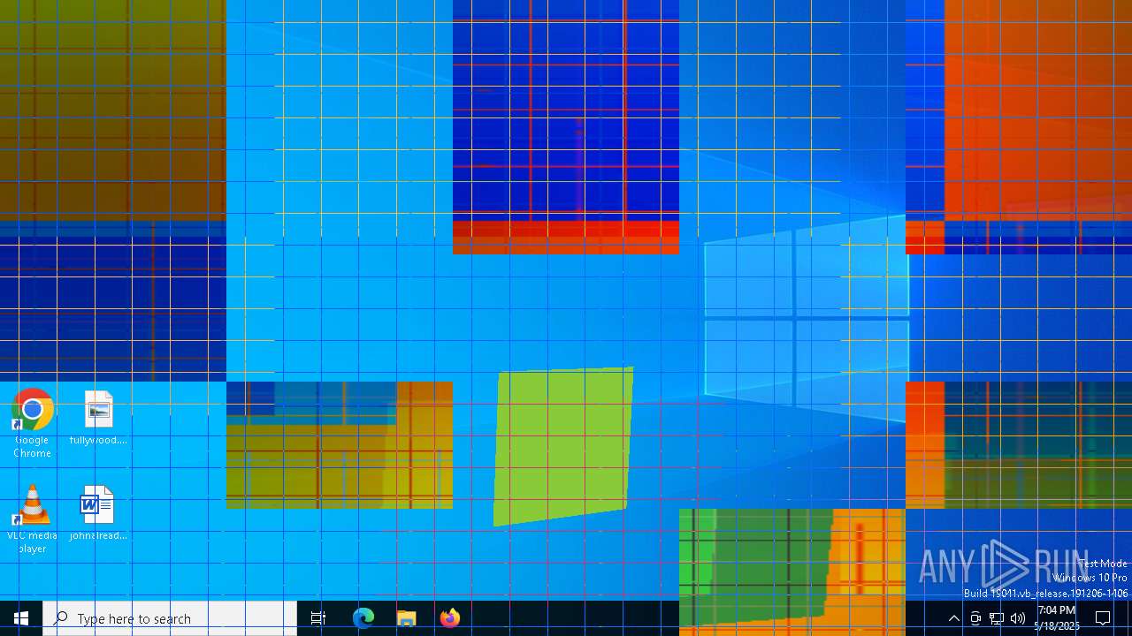Open the volume speaker tray icon

pyautogui.click(x=1018, y=618)
